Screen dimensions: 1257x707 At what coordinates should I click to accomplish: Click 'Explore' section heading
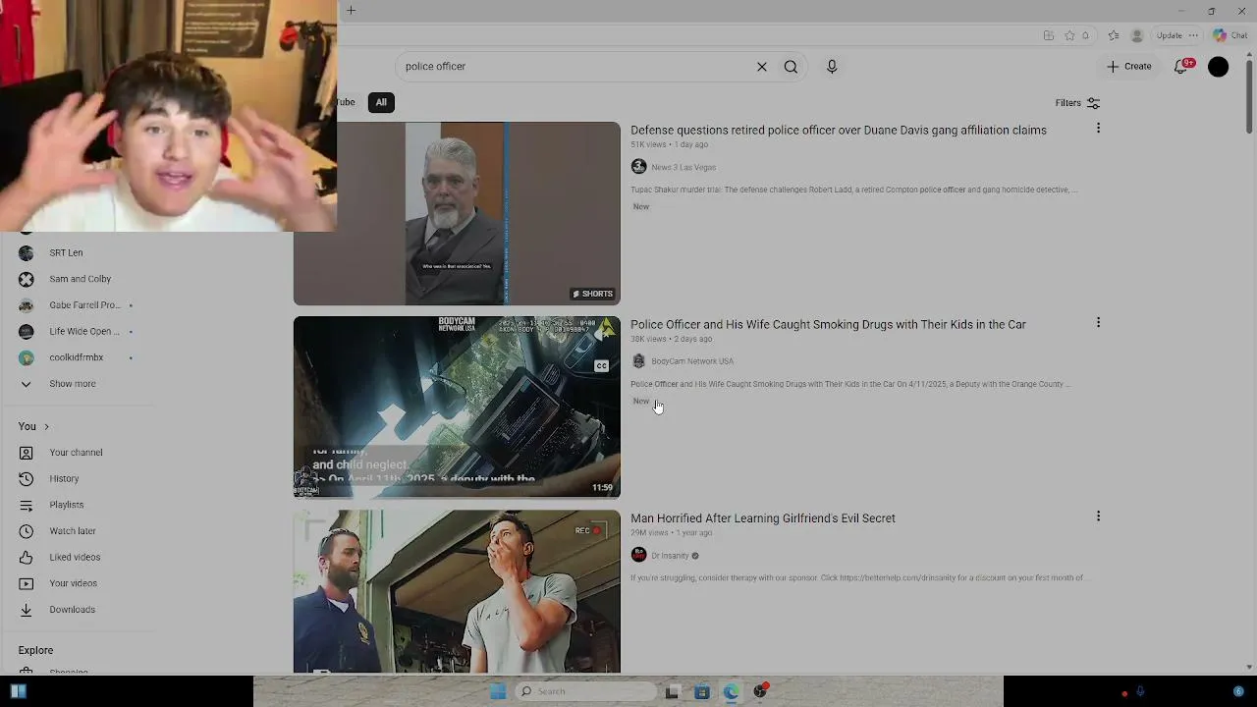[35, 650]
